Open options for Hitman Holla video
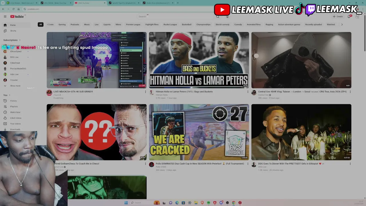This screenshot has height=206, width=366. tap(248, 92)
